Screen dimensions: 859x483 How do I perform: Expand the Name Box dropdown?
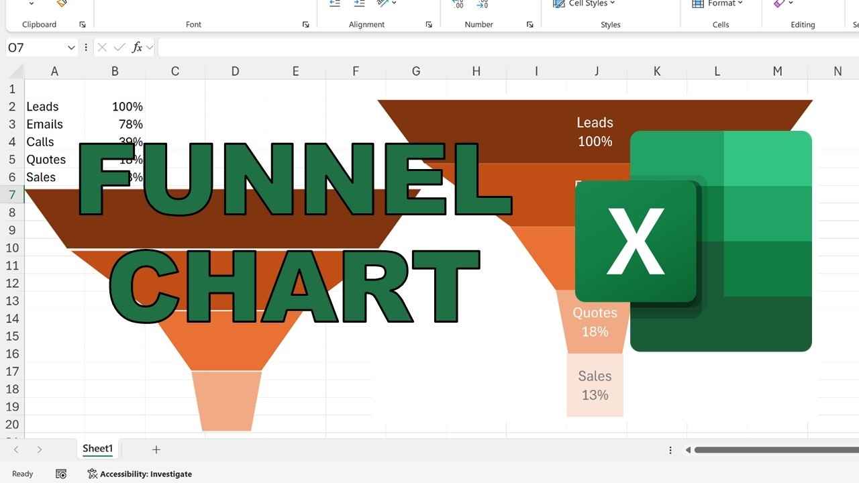(71, 48)
